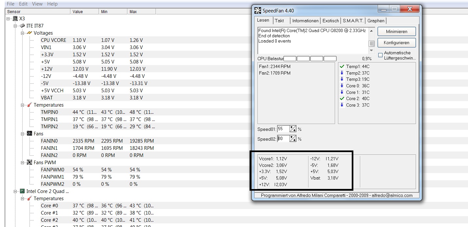Click the blue arrow icon beside Core 1
This screenshot has width=468, height=227.
(342, 92)
